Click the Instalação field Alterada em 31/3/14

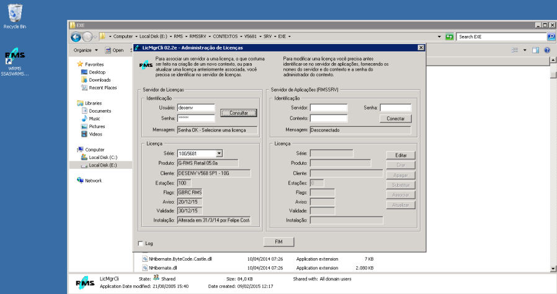point(214,220)
